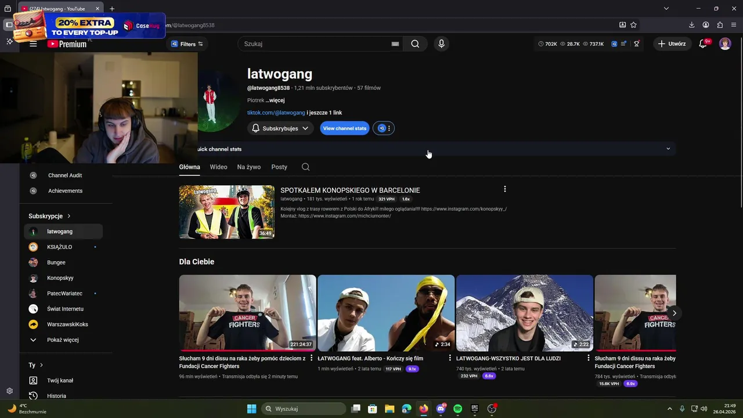This screenshot has width=743, height=418.
Task: Open the vidIQ list icon with blue dot
Action: [x=624, y=44]
